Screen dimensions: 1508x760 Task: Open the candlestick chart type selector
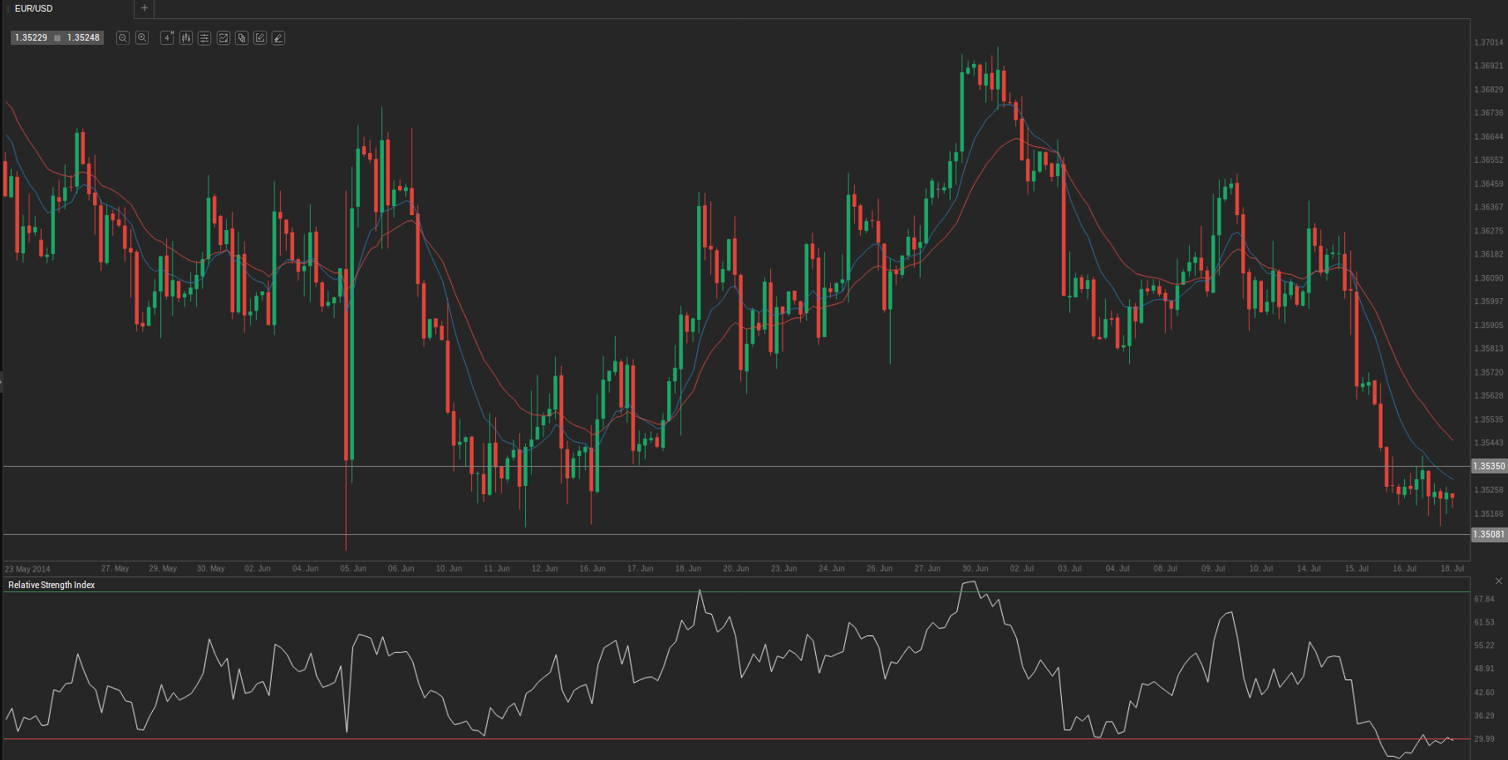[x=186, y=38]
